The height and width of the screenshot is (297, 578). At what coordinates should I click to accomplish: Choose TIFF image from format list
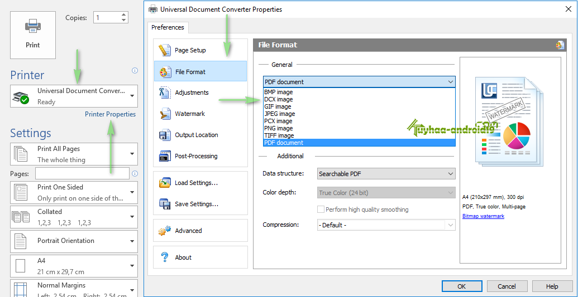(x=360, y=135)
